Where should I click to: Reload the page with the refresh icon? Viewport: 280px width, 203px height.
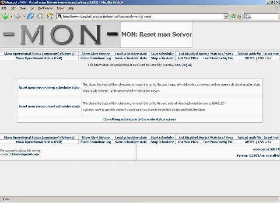(30, 17)
